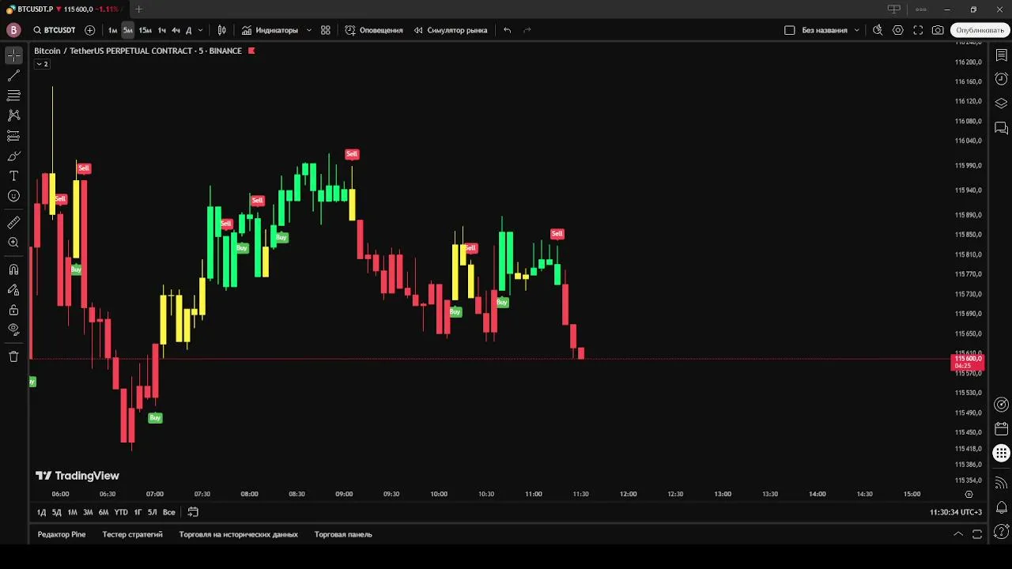Image resolution: width=1012 pixels, height=569 pixels.
Task: Switch to the 1ч timeframe
Action: click(162, 30)
